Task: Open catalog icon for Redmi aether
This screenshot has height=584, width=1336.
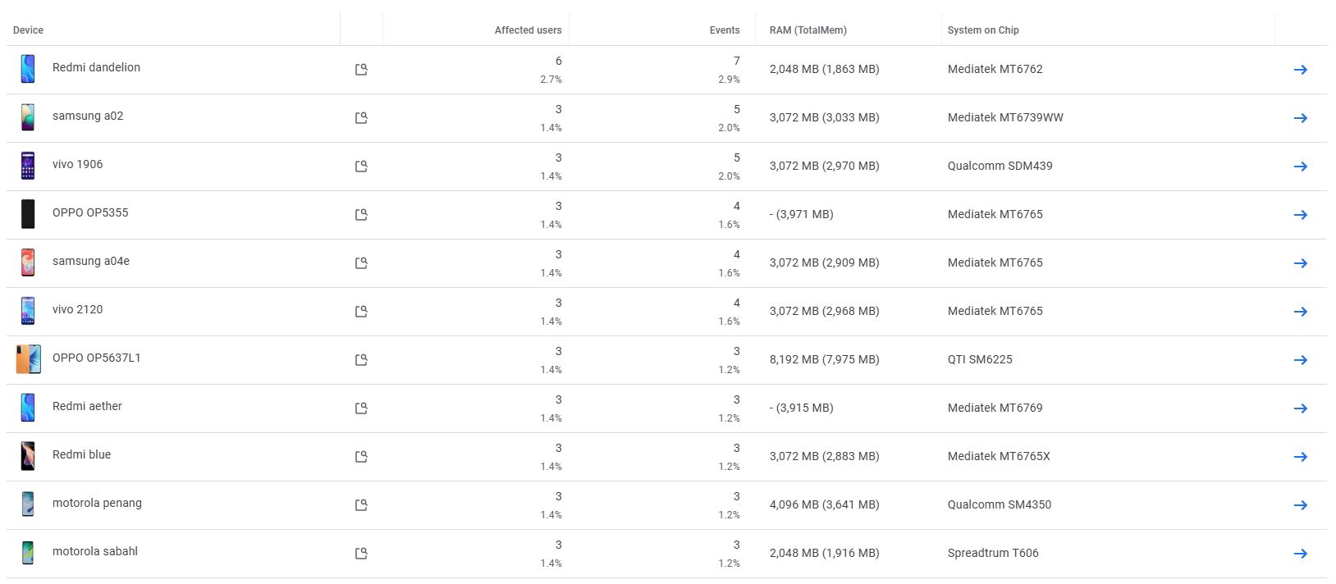Action: (361, 408)
